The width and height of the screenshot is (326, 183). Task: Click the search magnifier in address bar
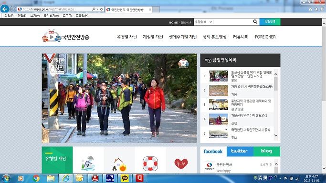[94, 9]
